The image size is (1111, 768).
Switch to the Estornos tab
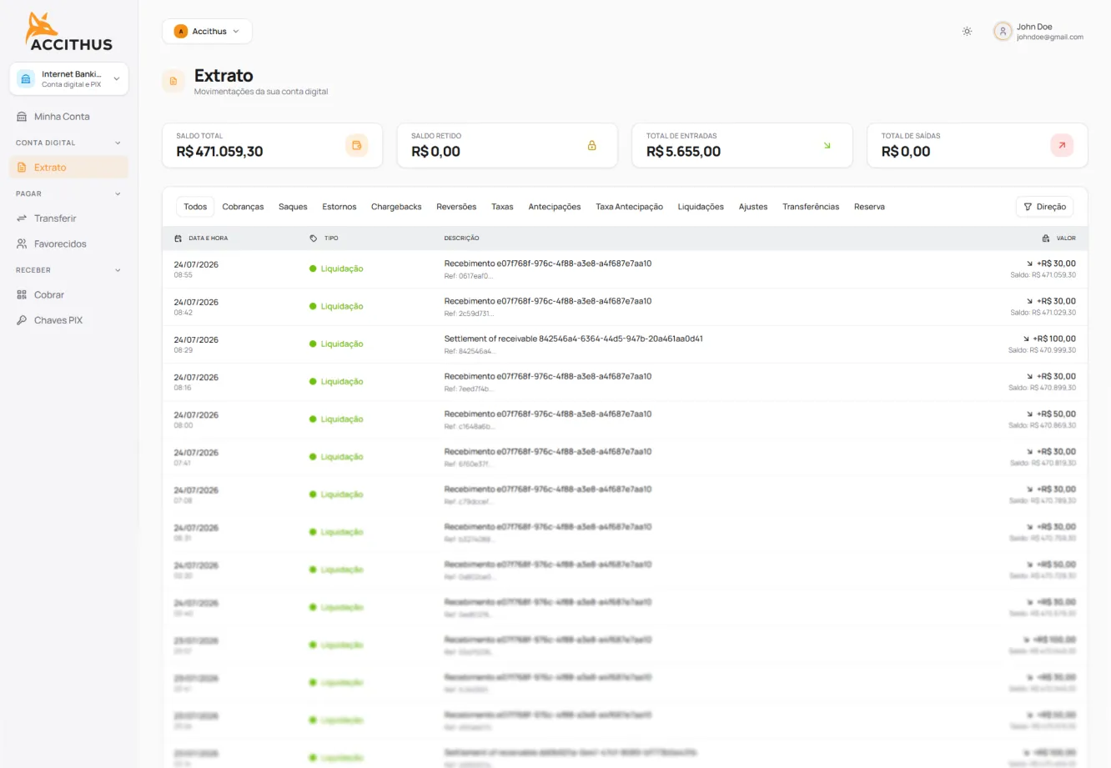tap(339, 207)
